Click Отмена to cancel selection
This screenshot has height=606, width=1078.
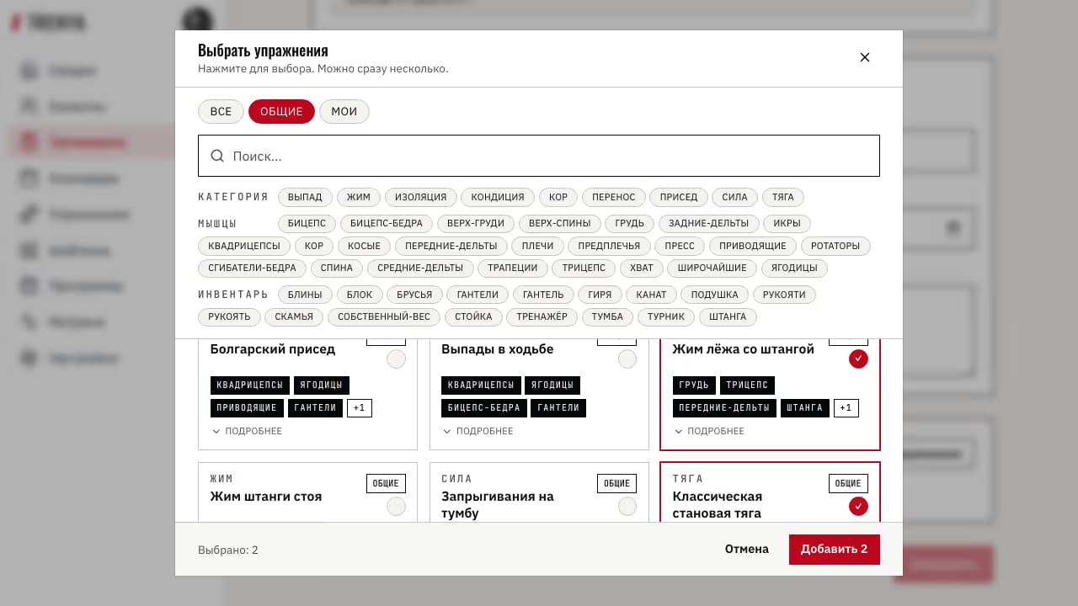pyautogui.click(x=747, y=549)
